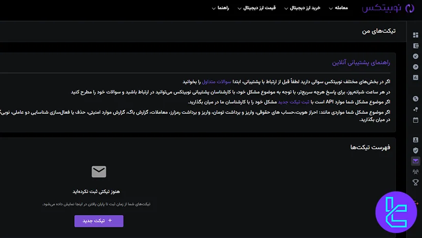Expand the قیمت ارز دیجیتال chevron
Viewport: 422px width, 238px height.
(239, 9)
